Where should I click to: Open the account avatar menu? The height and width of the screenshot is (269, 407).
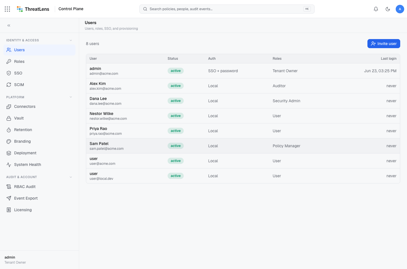coord(400,9)
